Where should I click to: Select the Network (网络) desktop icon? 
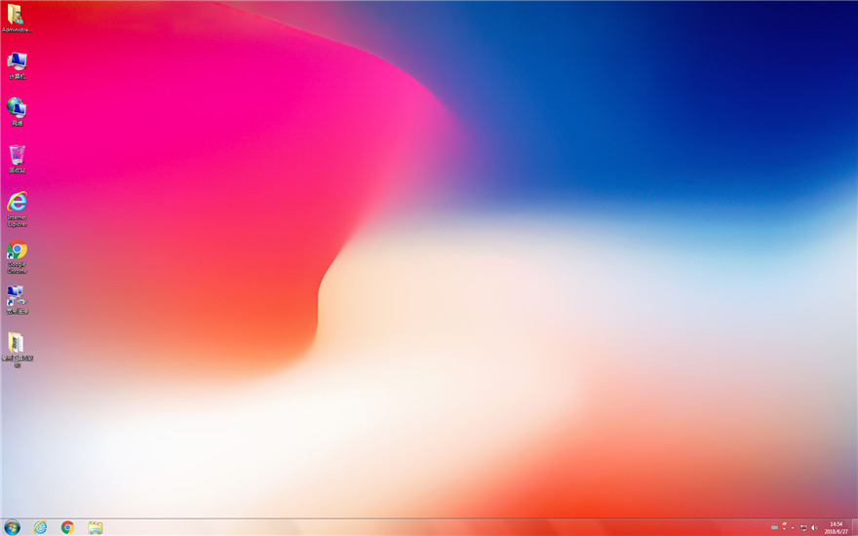point(17,111)
